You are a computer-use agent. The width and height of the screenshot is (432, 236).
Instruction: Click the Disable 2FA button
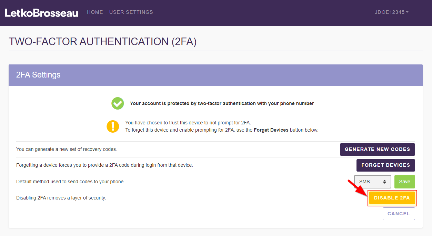(x=392, y=198)
